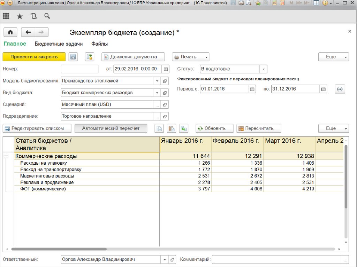
Task: Collapse the Коммерческие расходы tree row
Action: click(x=6, y=156)
